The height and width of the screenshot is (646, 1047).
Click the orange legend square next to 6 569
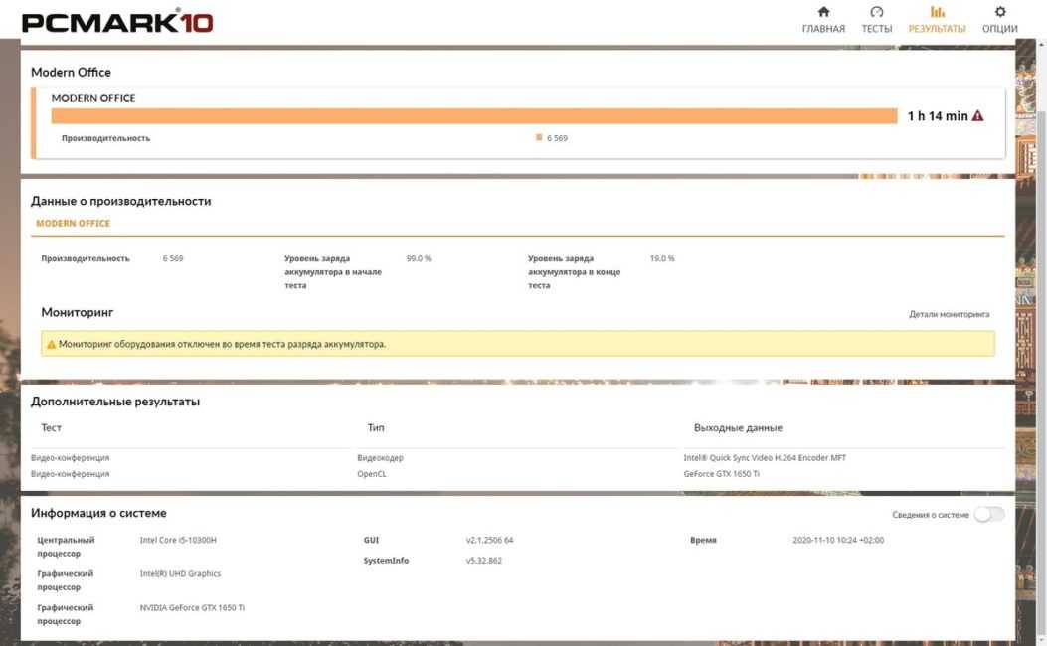point(539,138)
